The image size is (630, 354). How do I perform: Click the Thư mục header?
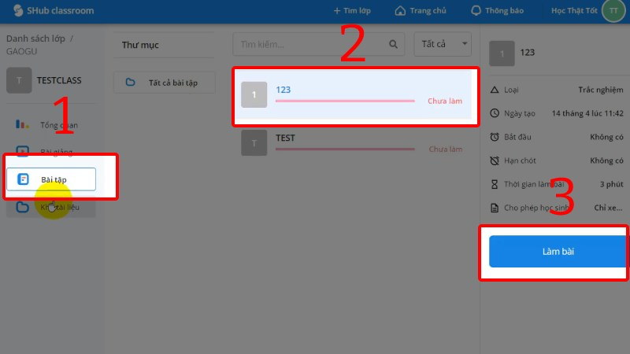pyautogui.click(x=140, y=45)
